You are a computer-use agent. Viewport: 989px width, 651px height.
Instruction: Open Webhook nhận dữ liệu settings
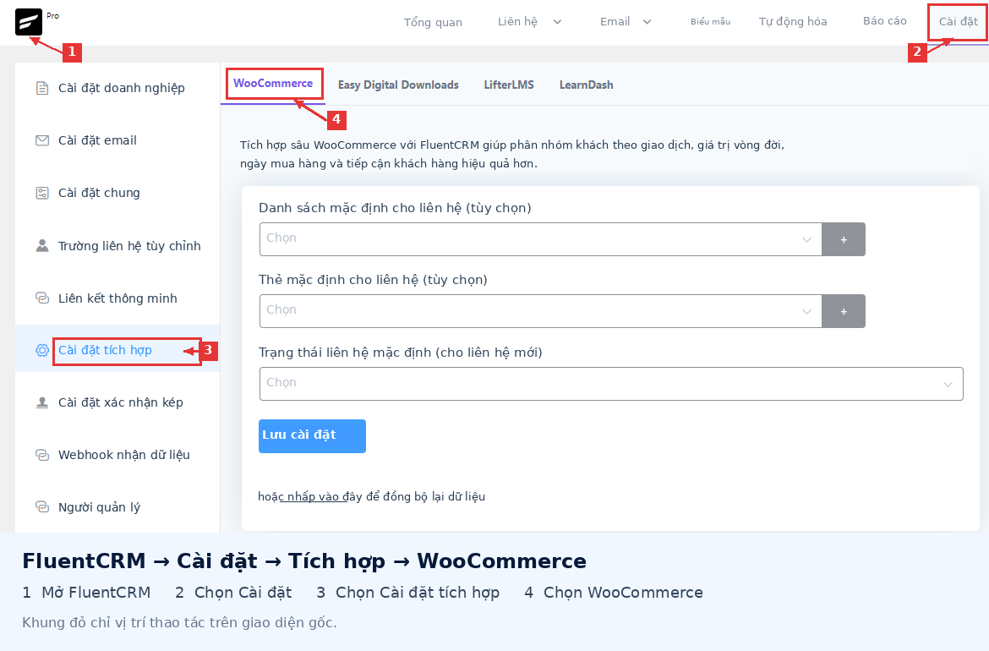click(x=123, y=455)
